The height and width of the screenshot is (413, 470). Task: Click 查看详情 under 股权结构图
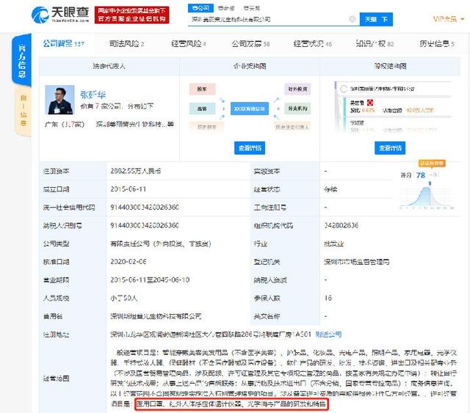390,148
